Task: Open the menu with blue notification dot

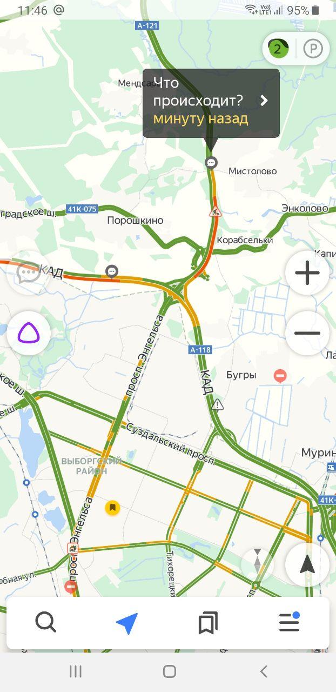Action: (290, 622)
